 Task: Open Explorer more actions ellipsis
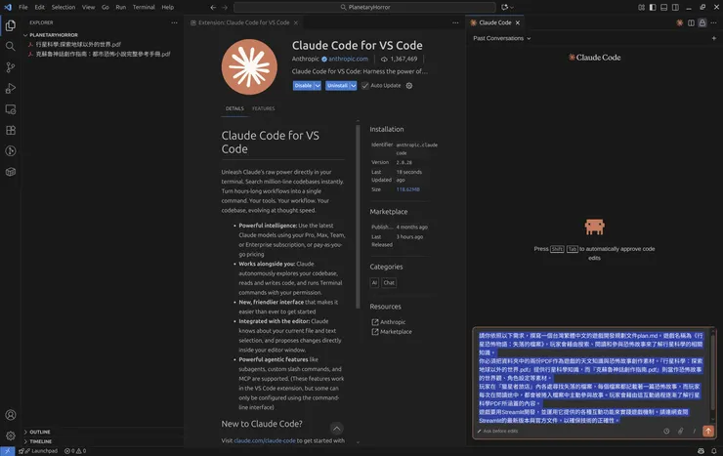point(174,22)
